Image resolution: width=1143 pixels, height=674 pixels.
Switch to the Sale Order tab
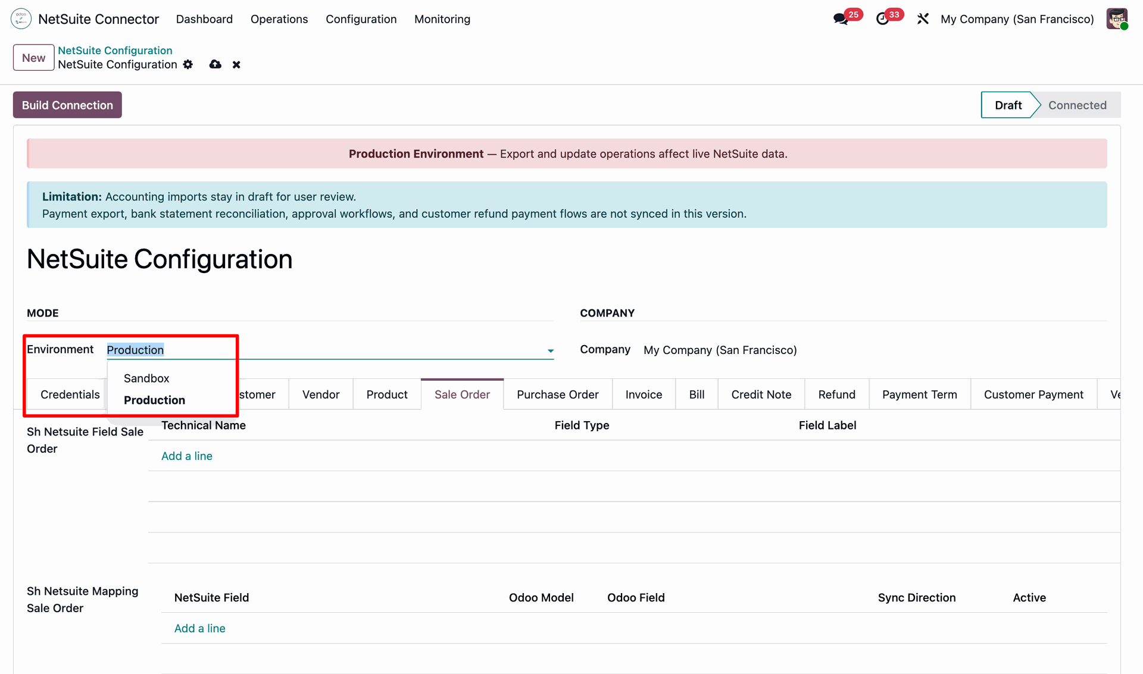click(x=462, y=394)
